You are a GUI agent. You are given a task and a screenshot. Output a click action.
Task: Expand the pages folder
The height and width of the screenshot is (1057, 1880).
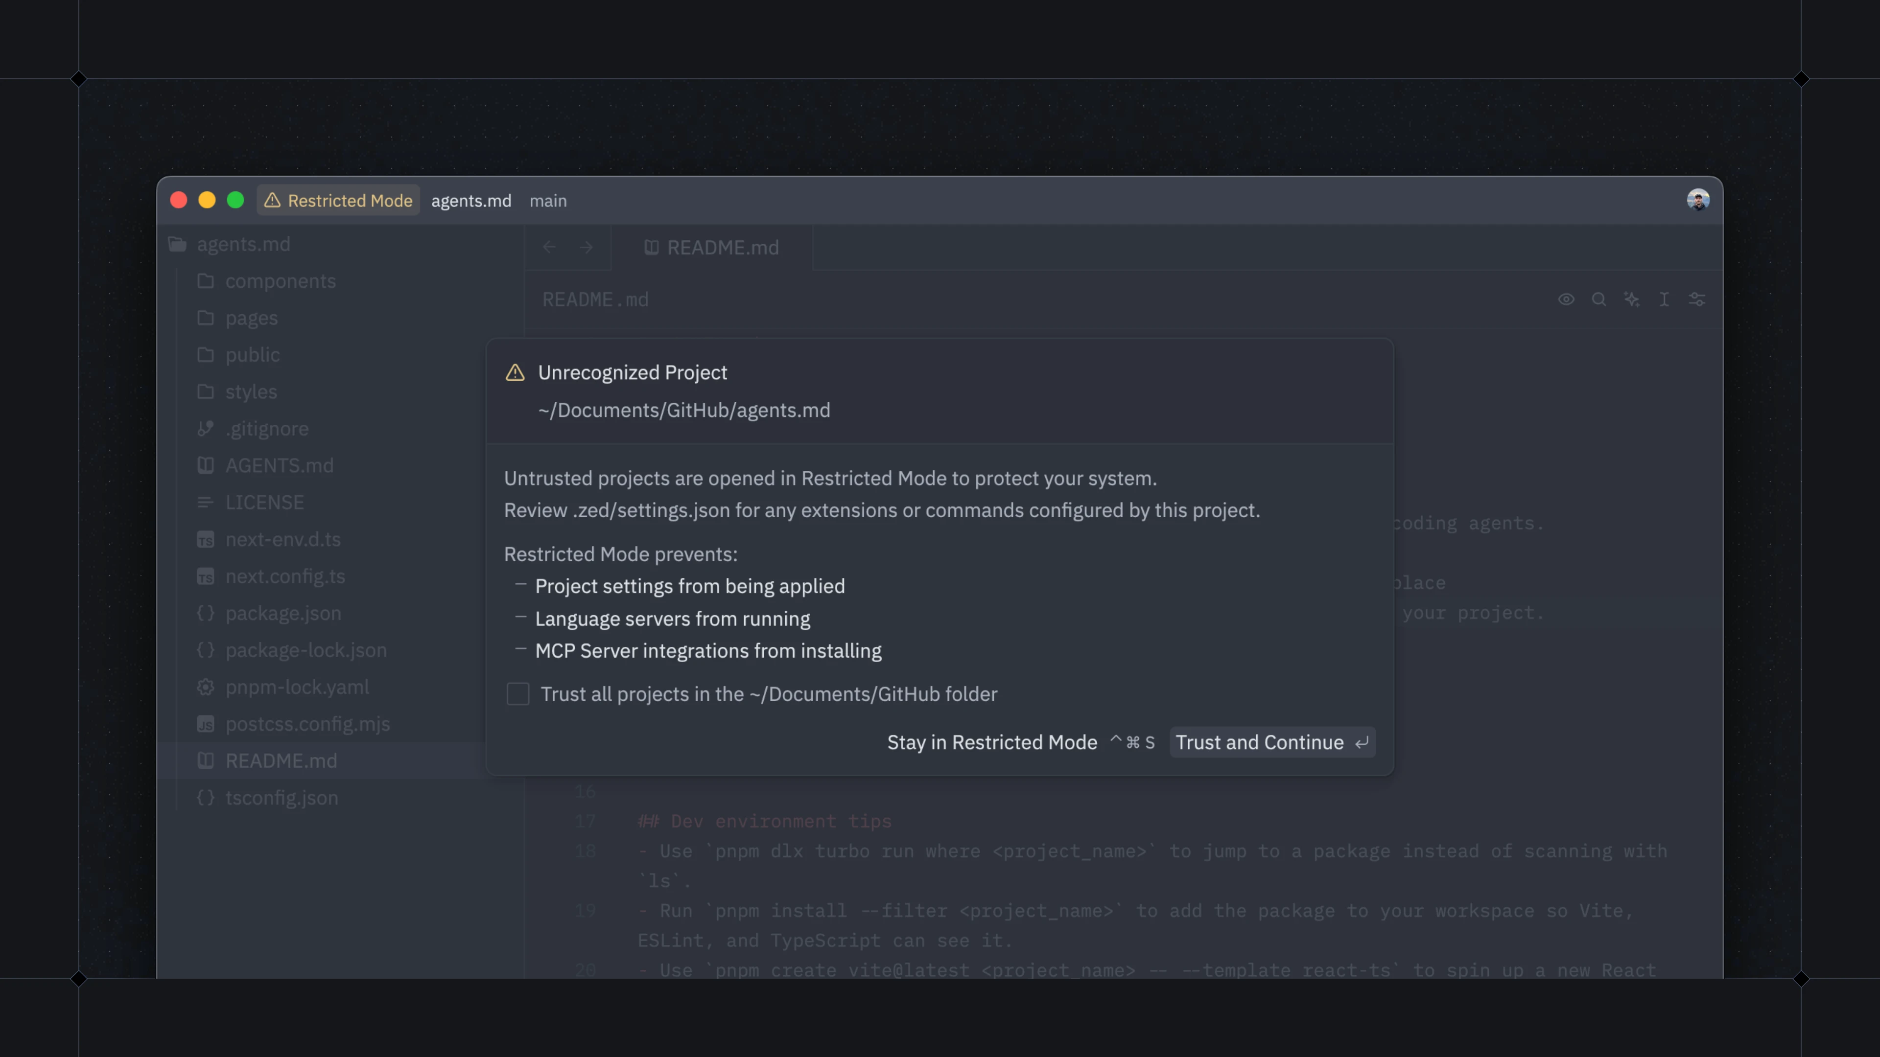(251, 318)
